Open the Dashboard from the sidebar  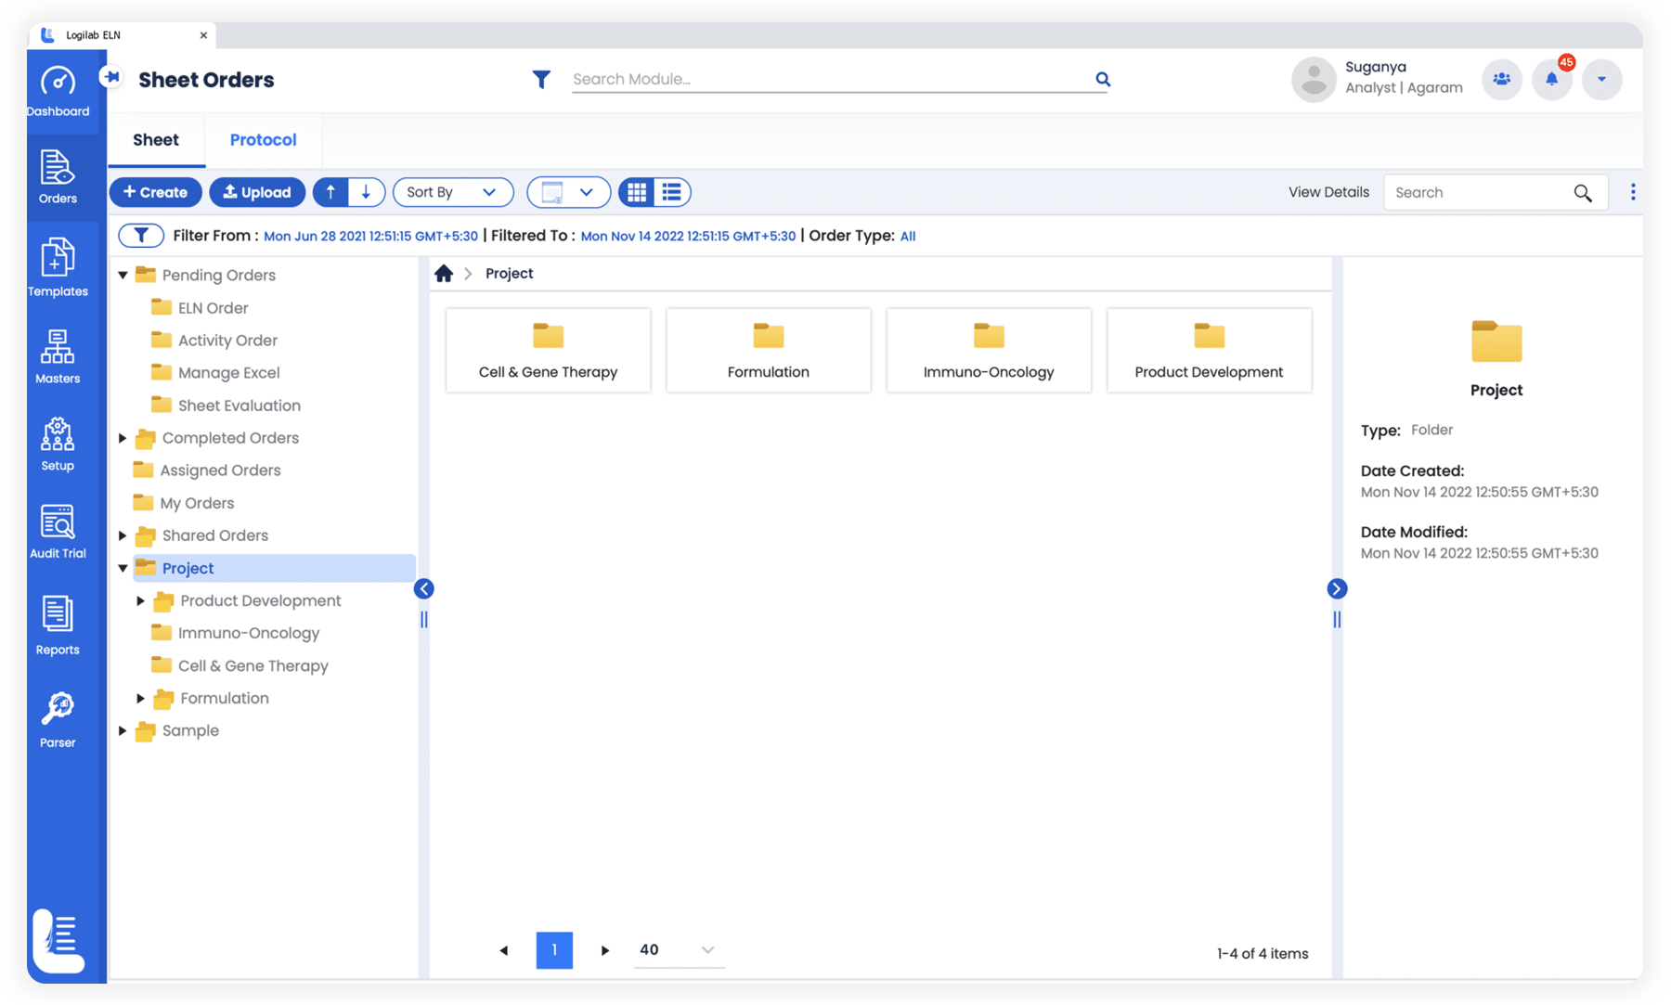(58, 92)
